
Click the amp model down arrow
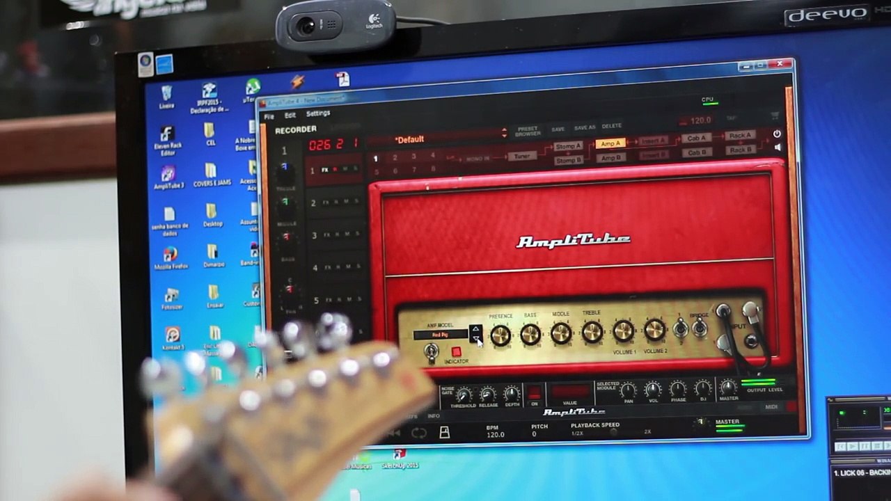476,338
